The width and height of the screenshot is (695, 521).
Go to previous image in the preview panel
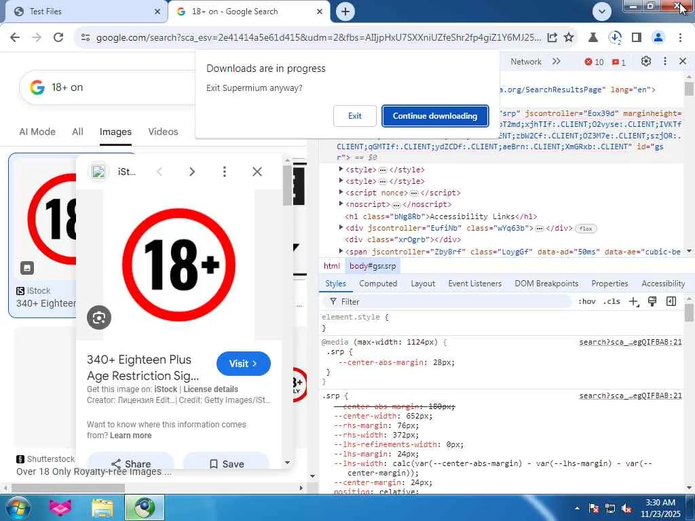(x=159, y=172)
